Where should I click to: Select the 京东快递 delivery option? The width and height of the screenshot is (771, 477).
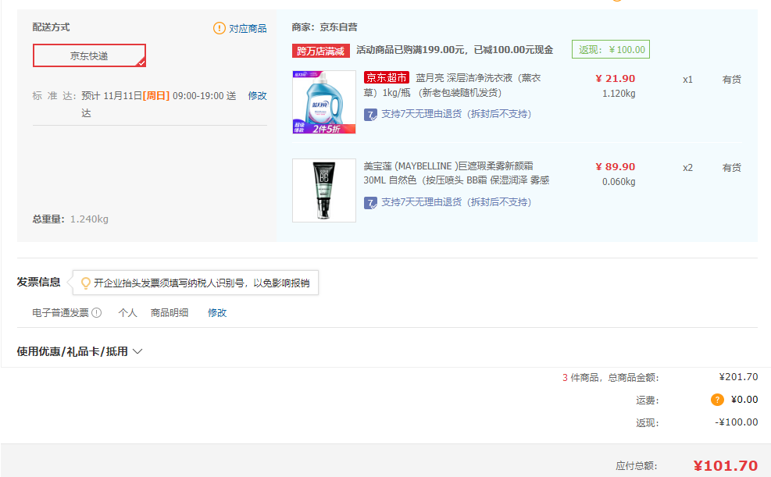tap(90, 55)
